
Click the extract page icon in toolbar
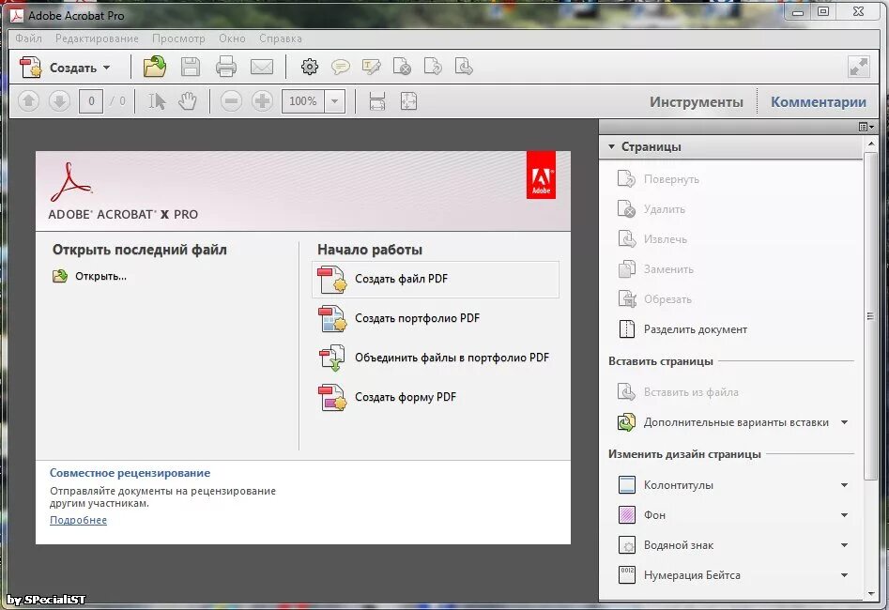click(x=464, y=67)
